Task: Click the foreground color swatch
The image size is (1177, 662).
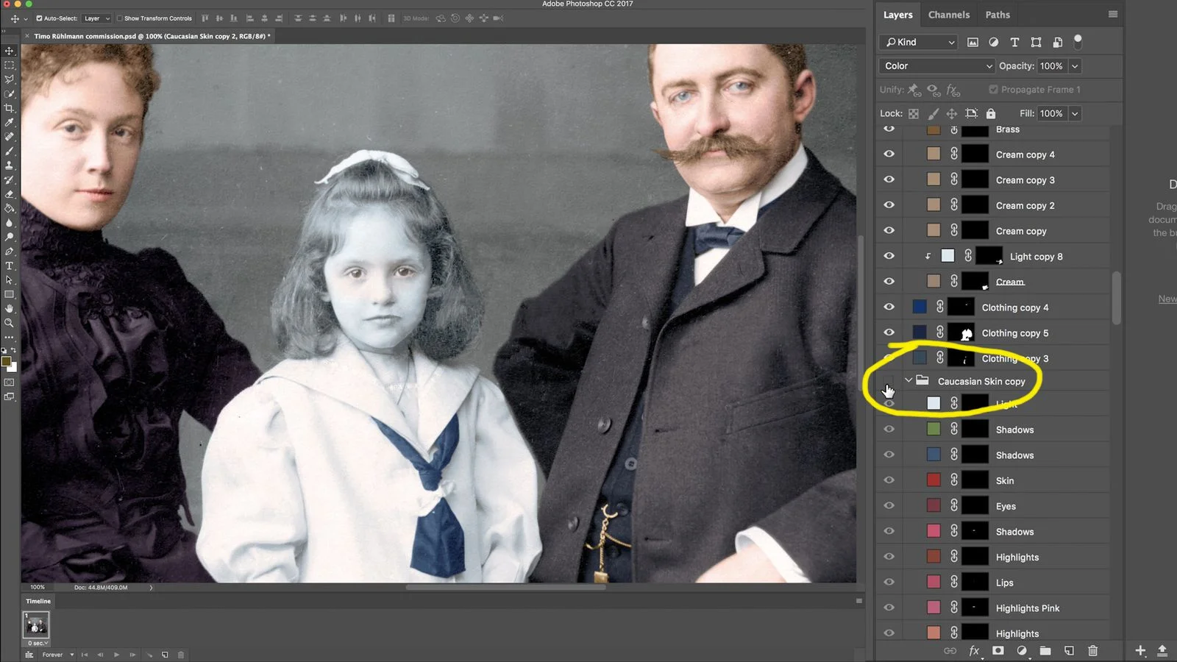Action: pyautogui.click(x=7, y=361)
